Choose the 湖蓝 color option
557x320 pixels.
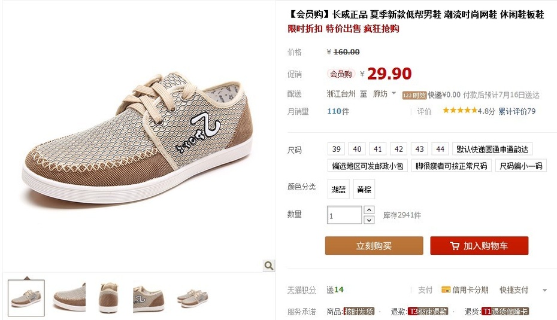tap(338, 190)
